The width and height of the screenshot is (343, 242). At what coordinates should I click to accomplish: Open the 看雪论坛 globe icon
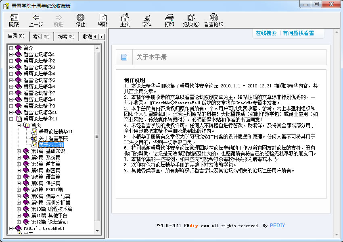214,17
